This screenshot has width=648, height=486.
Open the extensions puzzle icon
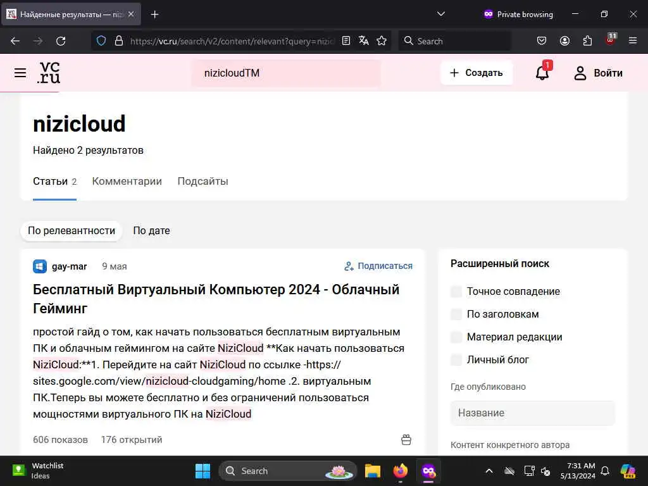tap(587, 41)
